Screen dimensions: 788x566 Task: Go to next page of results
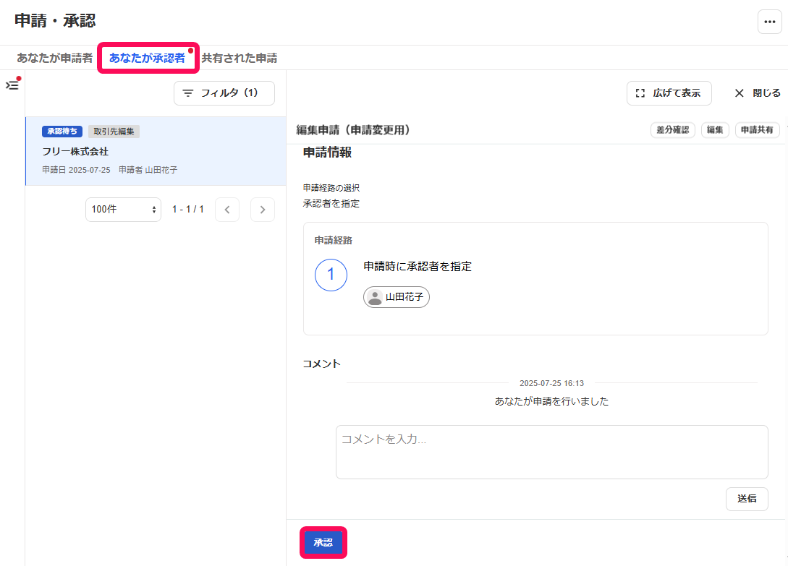point(263,210)
